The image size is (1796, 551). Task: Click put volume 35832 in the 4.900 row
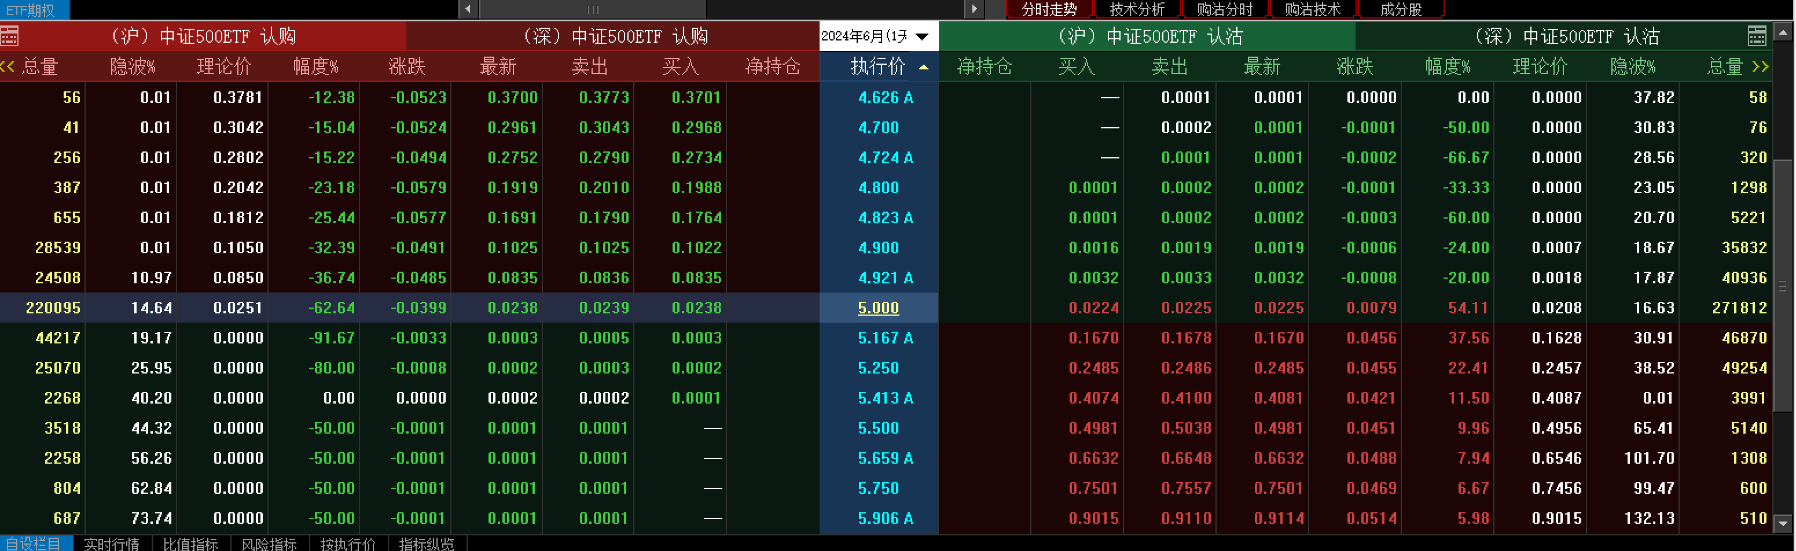pos(1744,248)
